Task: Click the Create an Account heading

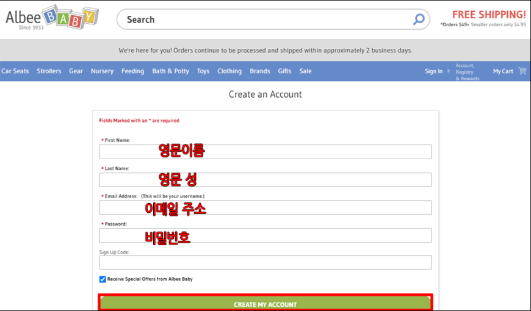Action: point(265,94)
